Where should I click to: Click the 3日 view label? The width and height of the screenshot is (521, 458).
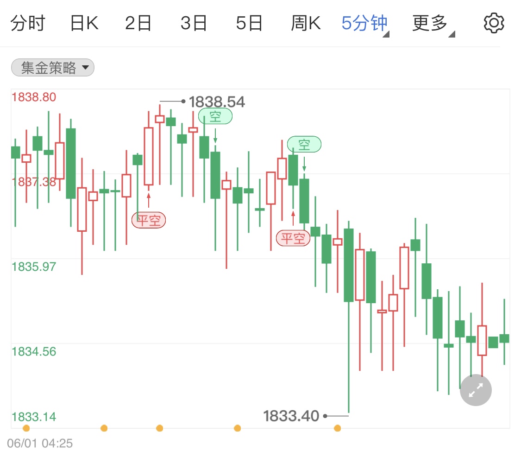[x=194, y=22]
